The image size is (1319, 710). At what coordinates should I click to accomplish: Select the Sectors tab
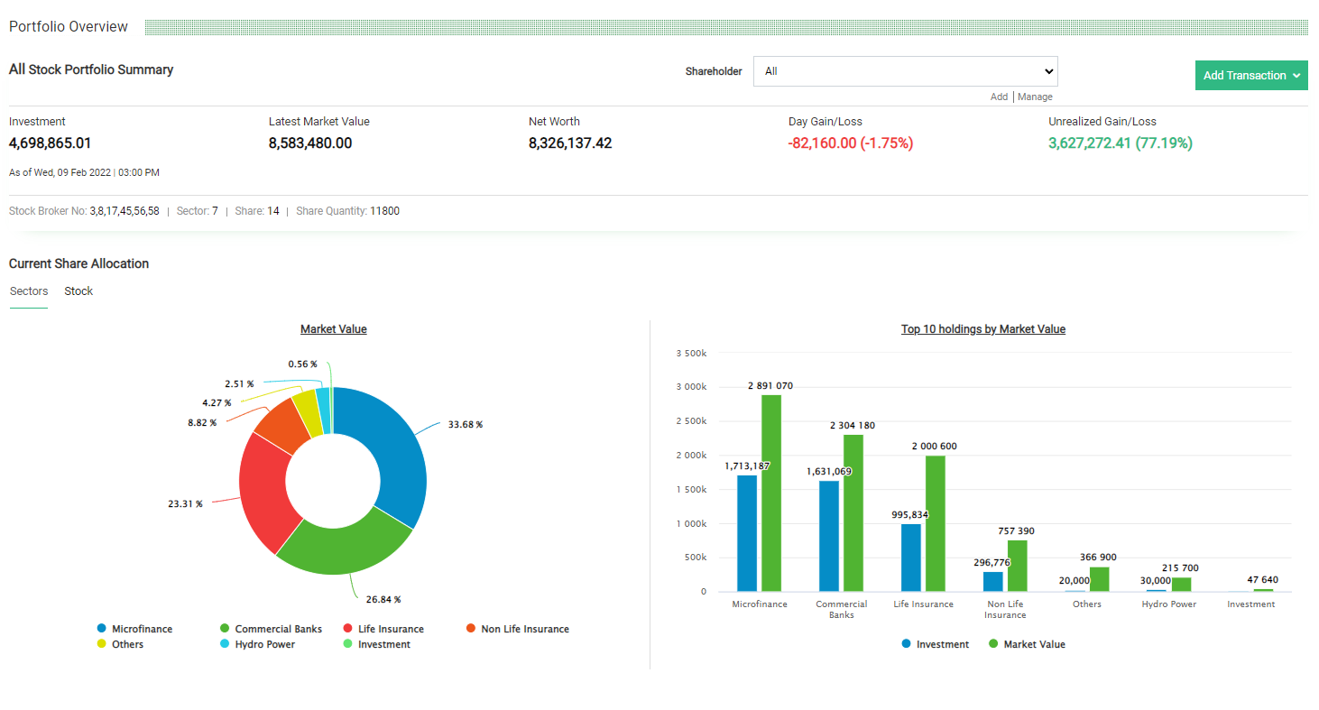click(x=28, y=290)
